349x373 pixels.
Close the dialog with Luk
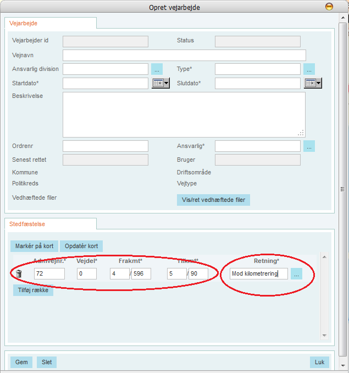click(319, 362)
